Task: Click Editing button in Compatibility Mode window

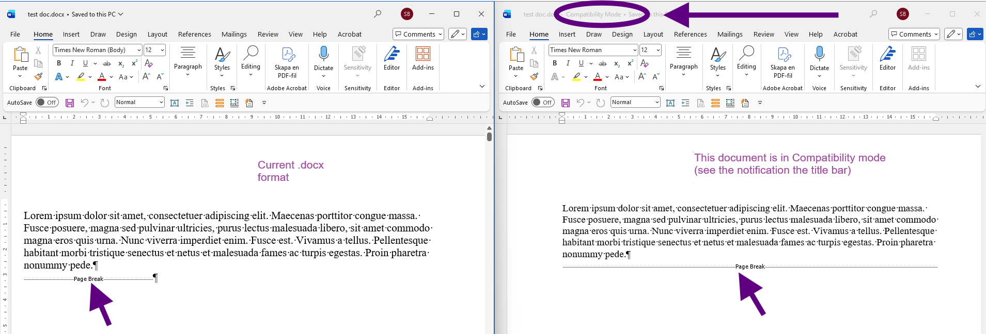Action: point(746,61)
